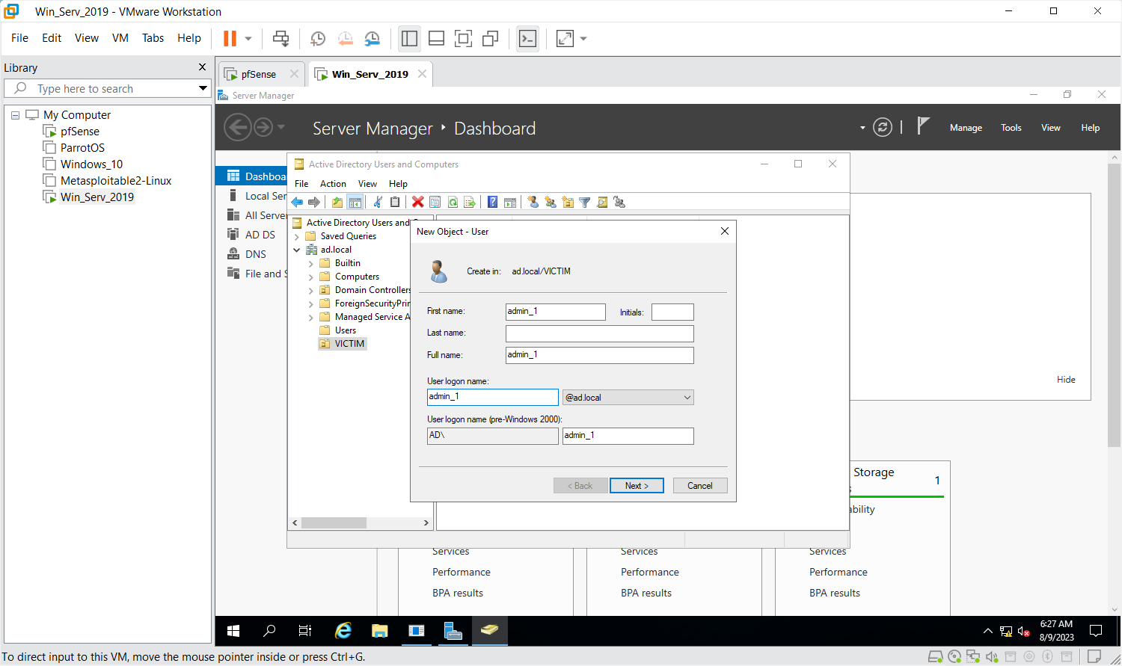Collapse the My Computer tree node
The height and width of the screenshot is (666, 1122).
point(15,115)
